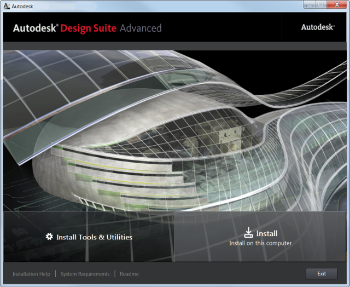Start Install on this computer
The height and width of the screenshot is (287, 350).
pyautogui.click(x=260, y=237)
